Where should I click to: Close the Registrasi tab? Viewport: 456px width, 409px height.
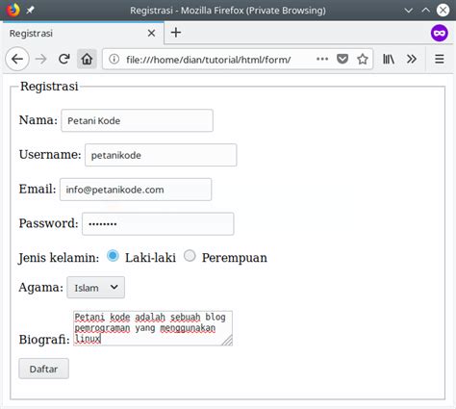pos(151,33)
